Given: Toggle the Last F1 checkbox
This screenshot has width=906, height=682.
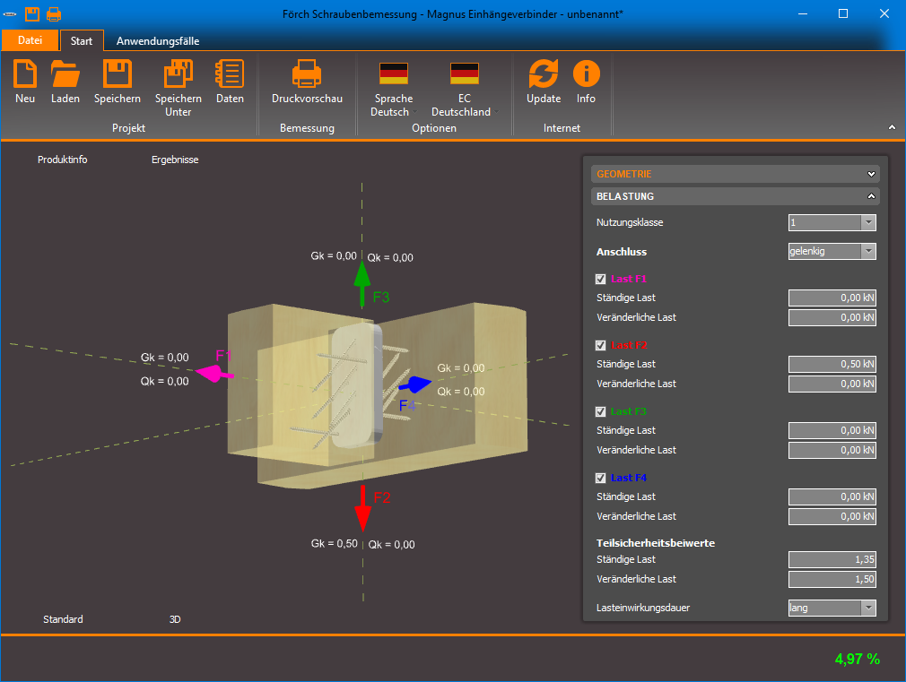Looking at the screenshot, I should [x=600, y=279].
